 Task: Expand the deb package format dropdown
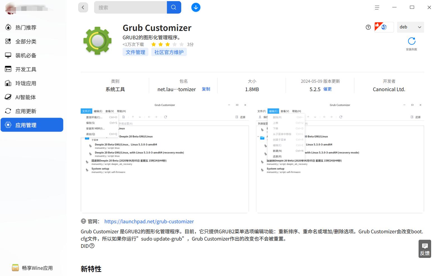(x=410, y=27)
